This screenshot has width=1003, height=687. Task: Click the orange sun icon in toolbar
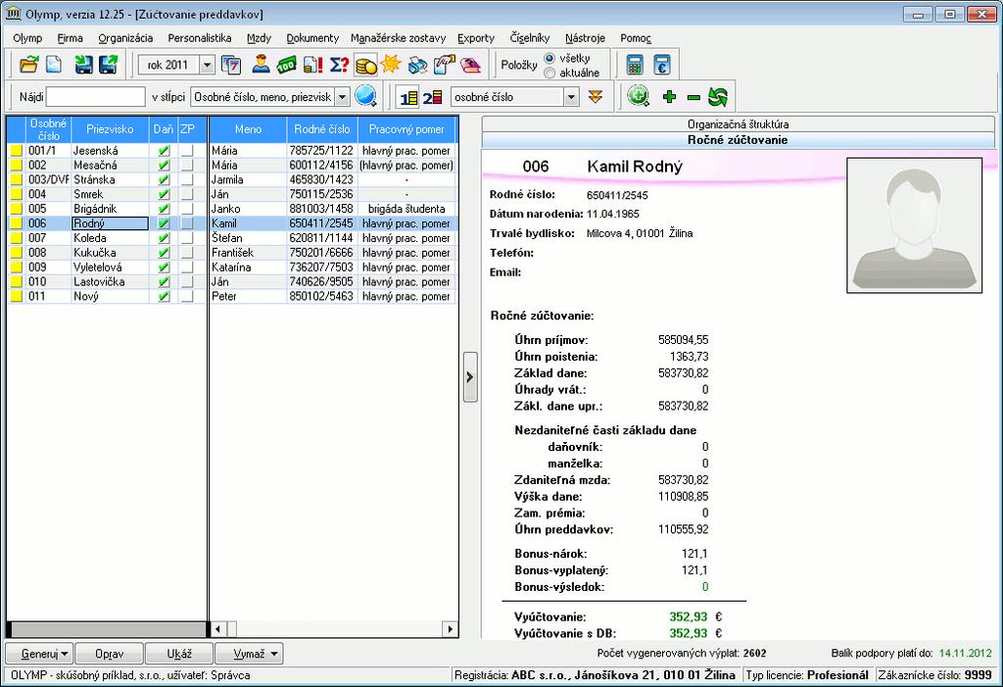(x=391, y=65)
